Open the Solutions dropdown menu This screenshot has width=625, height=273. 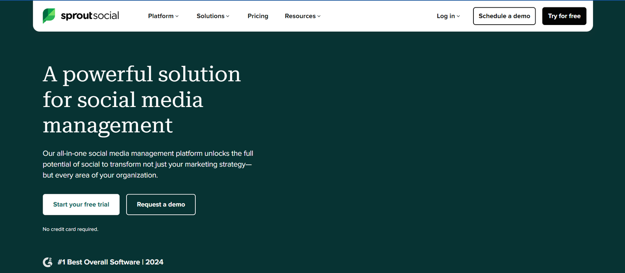[213, 16]
